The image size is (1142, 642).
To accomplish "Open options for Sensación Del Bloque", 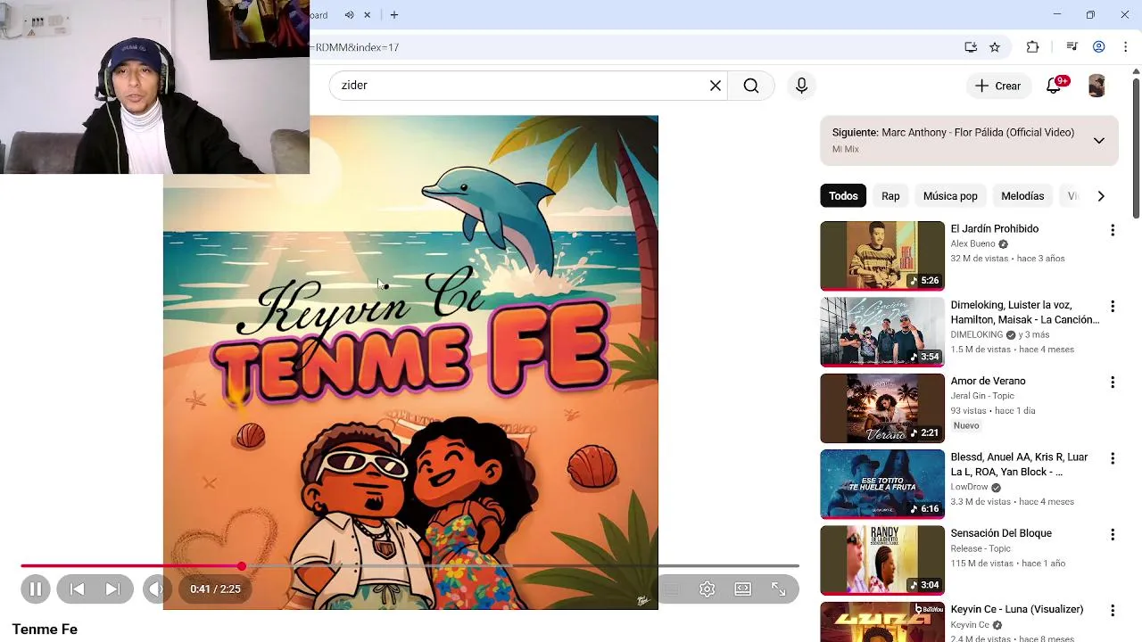I will pyautogui.click(x=1112, y=534).
